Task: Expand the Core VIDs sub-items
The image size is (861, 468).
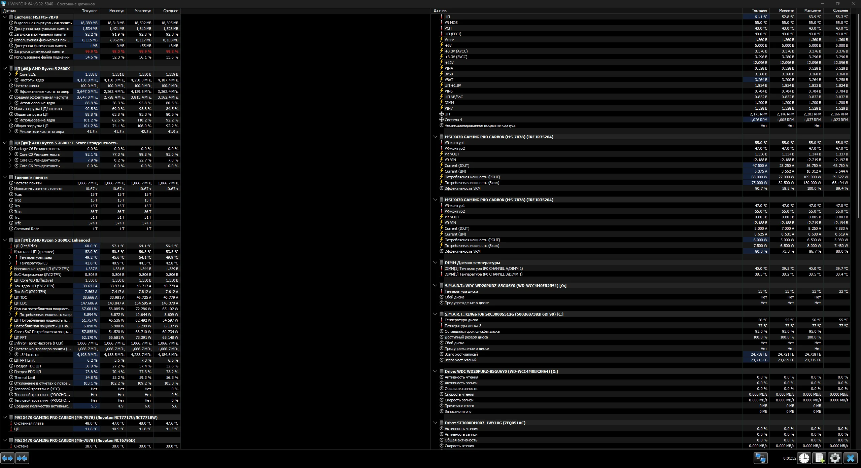Action: click(10, 74)
